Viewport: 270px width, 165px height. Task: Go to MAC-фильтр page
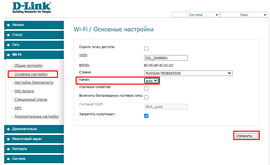click(24, 91)
